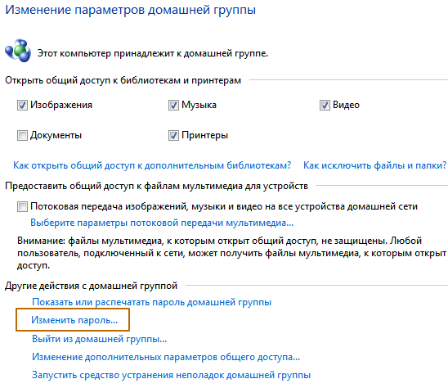
Task: Open 'Выберите параметры потоковой передачи мультимедиа' link
Action: [x=162, y=223]
